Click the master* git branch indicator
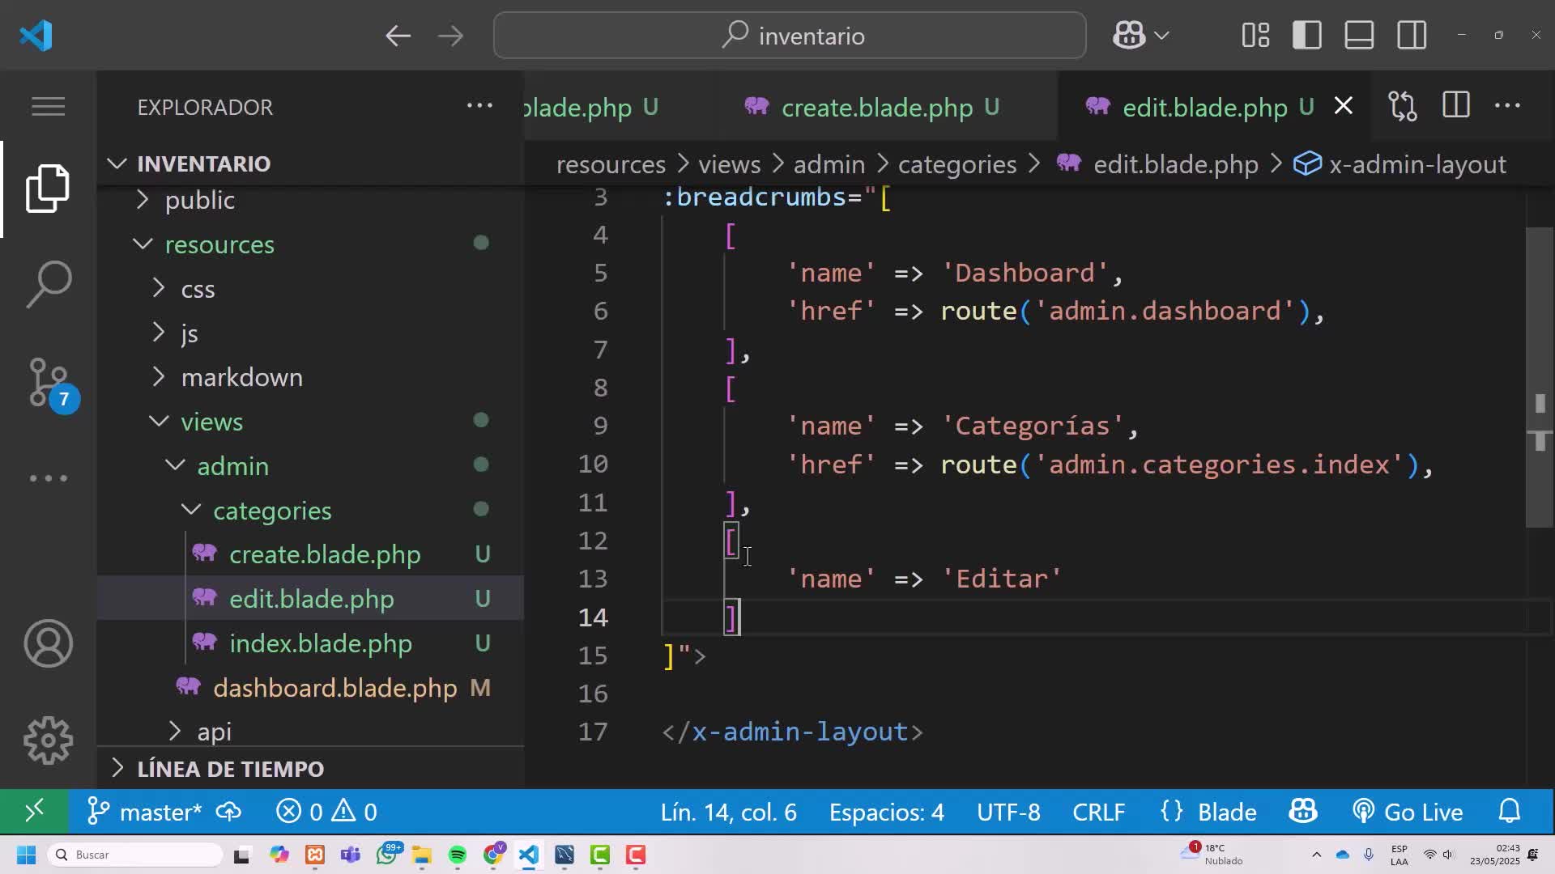The width and height of the screenshot is (1555, 874). [144, 812]
